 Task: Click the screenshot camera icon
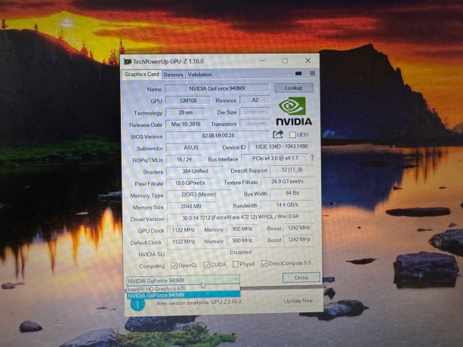click(298, 74)
